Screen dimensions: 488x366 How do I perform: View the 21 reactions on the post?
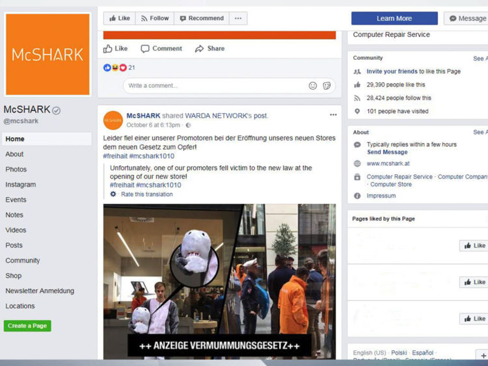pos(119,68)
